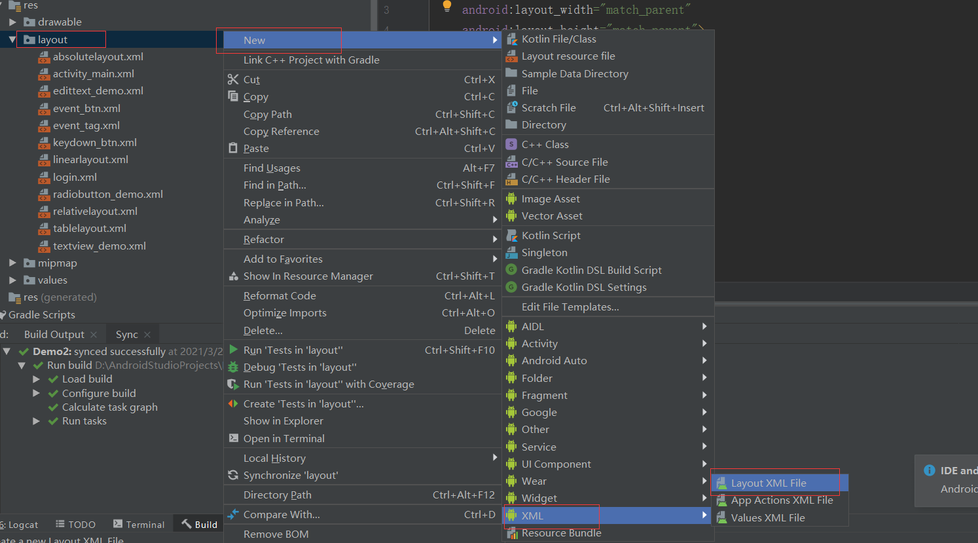Click the Scratch File icon
978x543 pixels.
pyautogui.click(x=512, y=107)
